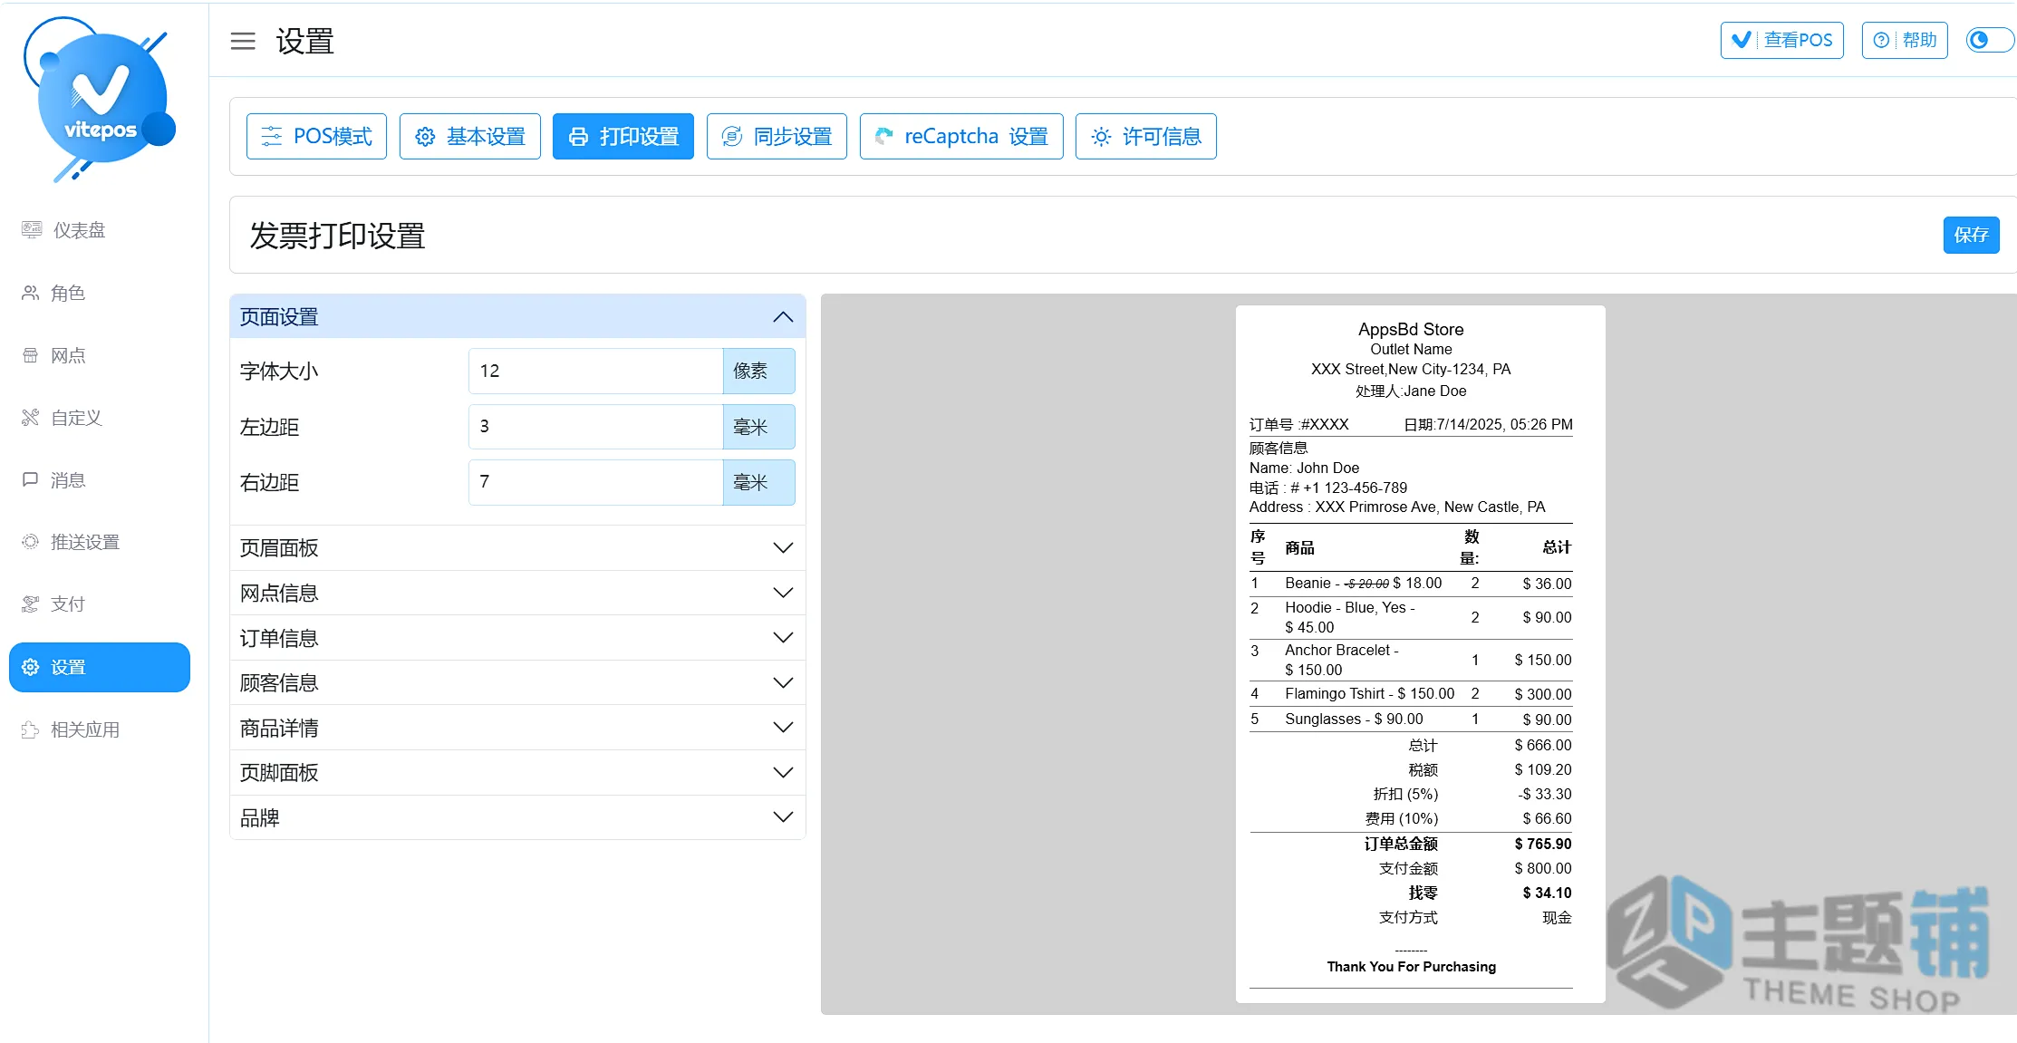2017x1043 pixels.
Task: Click the 发票打印设置 heading
Action: pyautogui.click(x=337, y=236)
